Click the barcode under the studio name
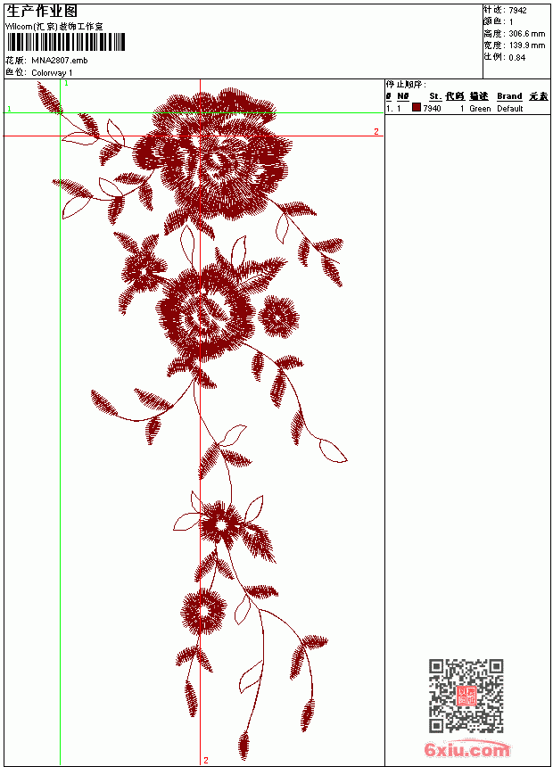Viewport: 553px width, 767px height. tap(66, 43)
